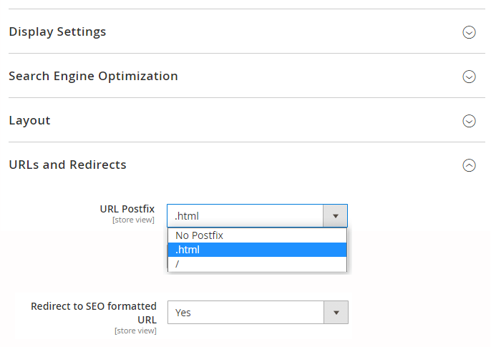This screenshot has height=347, width=491.
Task: Click the 'Layout' section title text
Action: [29, 121]
